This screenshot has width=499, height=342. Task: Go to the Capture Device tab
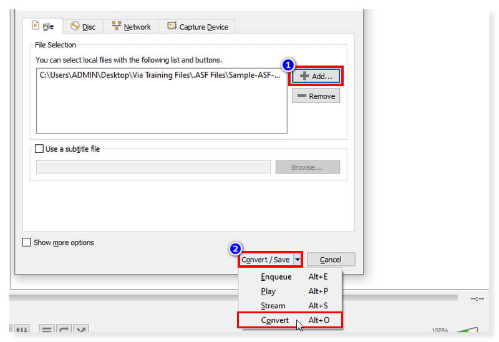(x=196, y=27)
